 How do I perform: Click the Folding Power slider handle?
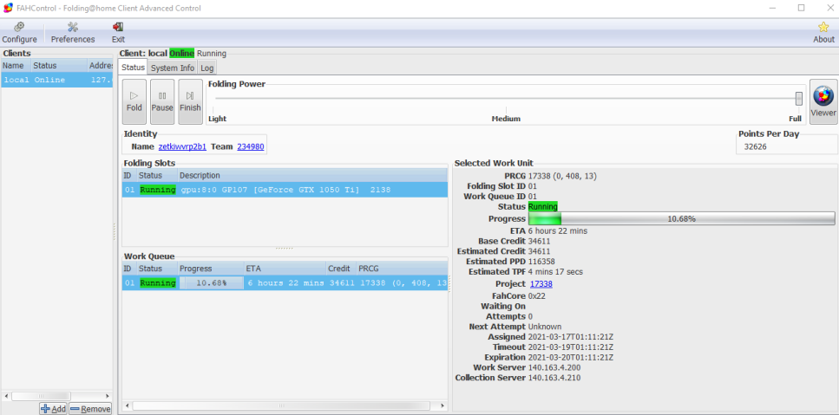pyautogui.click(x=799, y=98)
